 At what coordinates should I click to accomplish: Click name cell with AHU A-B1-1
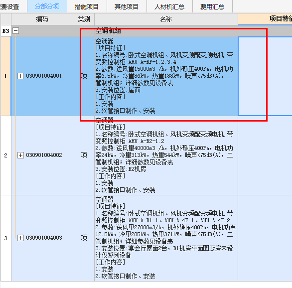tap(166, 238)
